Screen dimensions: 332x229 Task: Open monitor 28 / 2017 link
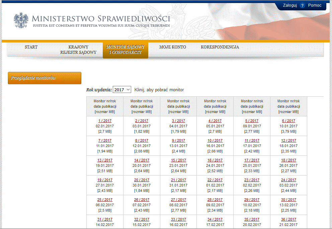click(x=215, y=200)
